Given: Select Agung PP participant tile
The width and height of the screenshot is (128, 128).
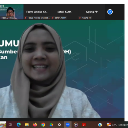Looking at the screenshot, I should 92,12.
